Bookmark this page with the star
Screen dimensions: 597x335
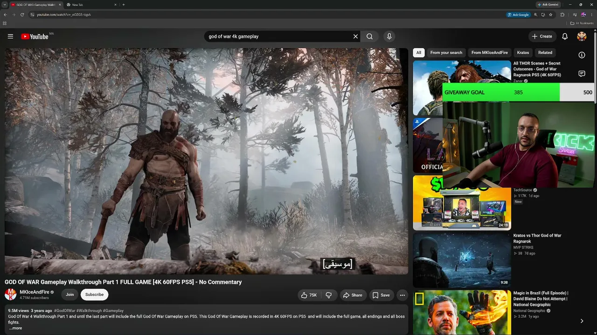550,14
